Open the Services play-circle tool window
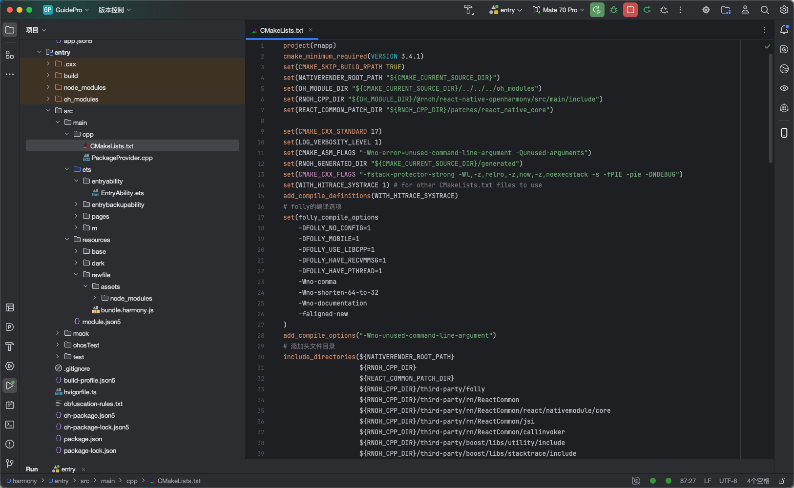Screen dimensions: 794x488 click(x=10, y=366)
